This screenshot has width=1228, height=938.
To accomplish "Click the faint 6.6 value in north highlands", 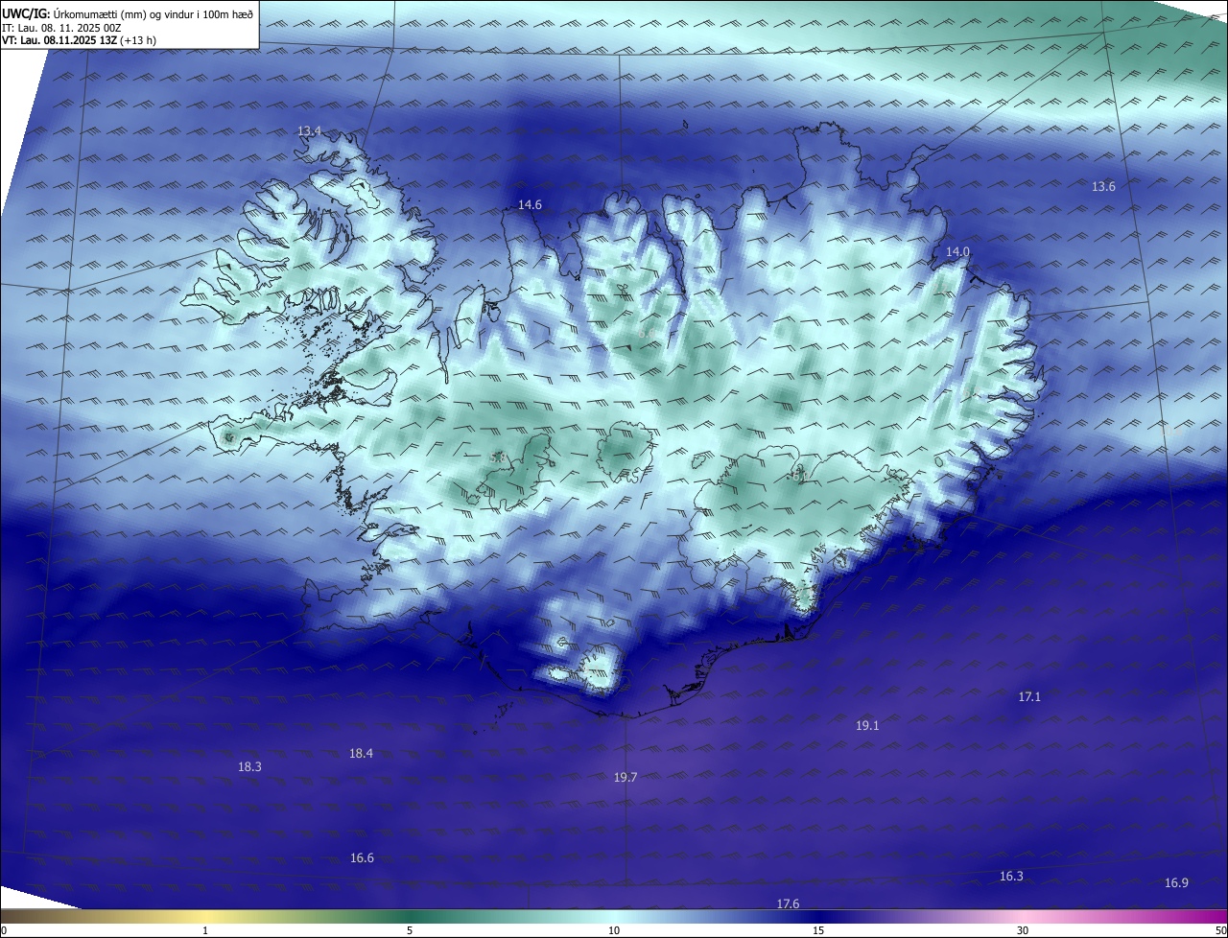I will click(646, 333).
